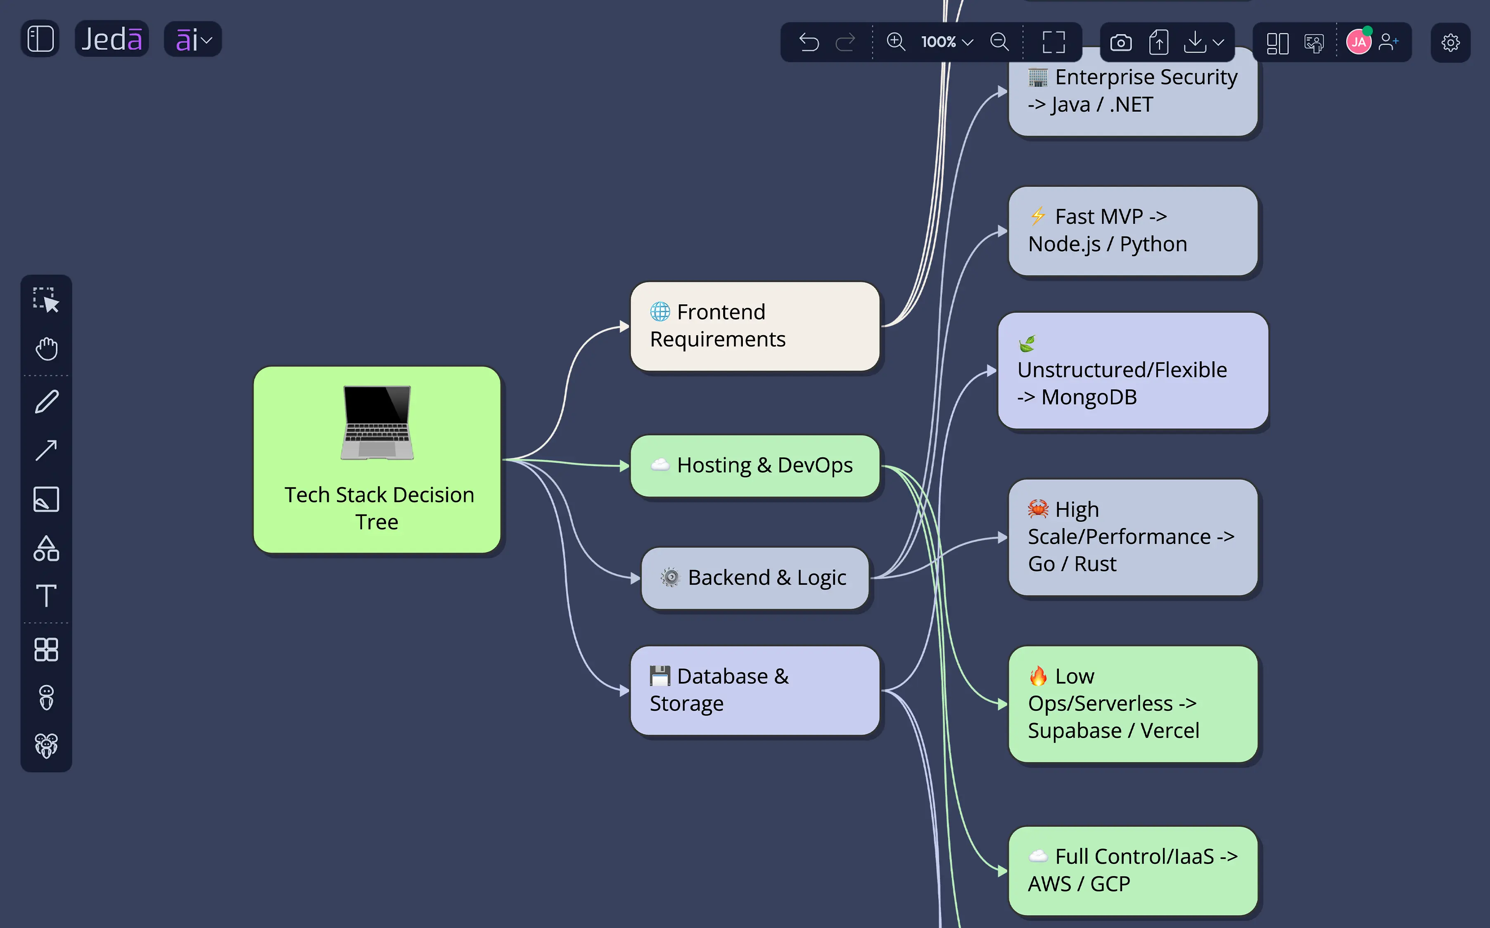Image resolution: width=1490 pixels, height=928 pixels.
Task: Undo the last action
Action: (x=809, y=42)
